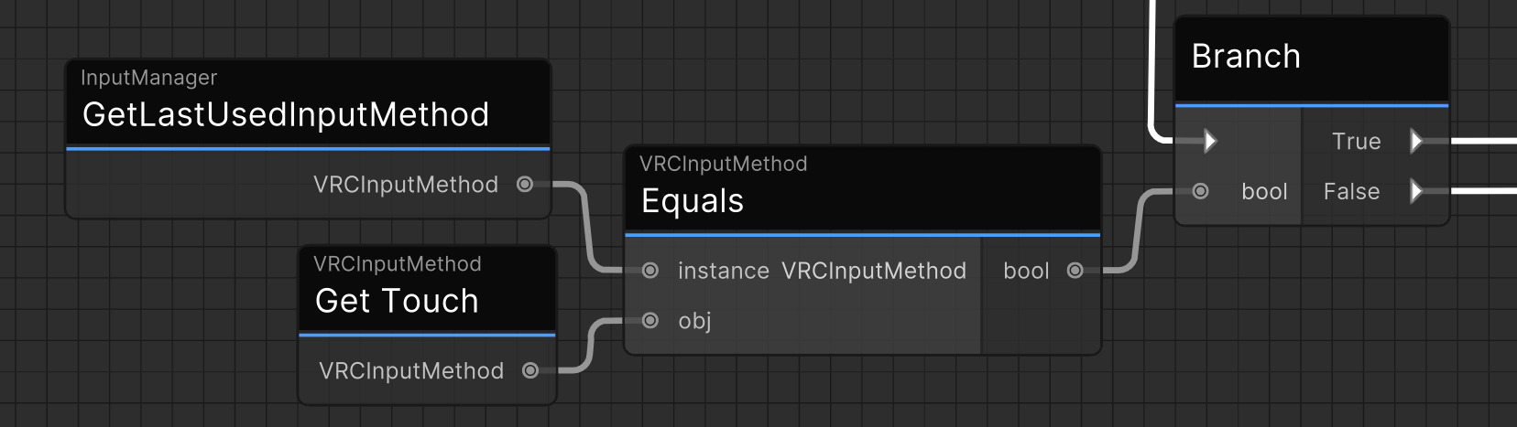Screen dimensions: 1517x427
Task: Click the InputManager label above GetLastUsedInputMethod
Action: tap(149, 78)
